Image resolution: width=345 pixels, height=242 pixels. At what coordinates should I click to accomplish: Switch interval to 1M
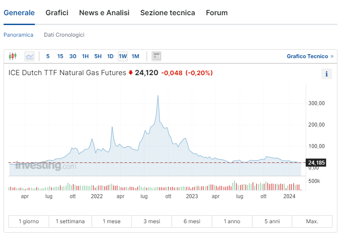click(x=135, y=56)
